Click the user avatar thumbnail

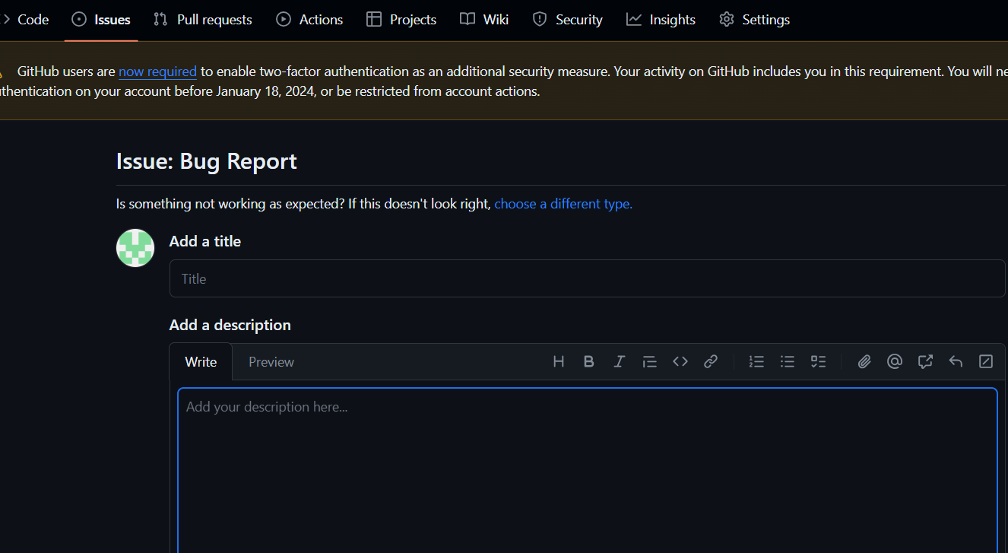click(135, 248)
